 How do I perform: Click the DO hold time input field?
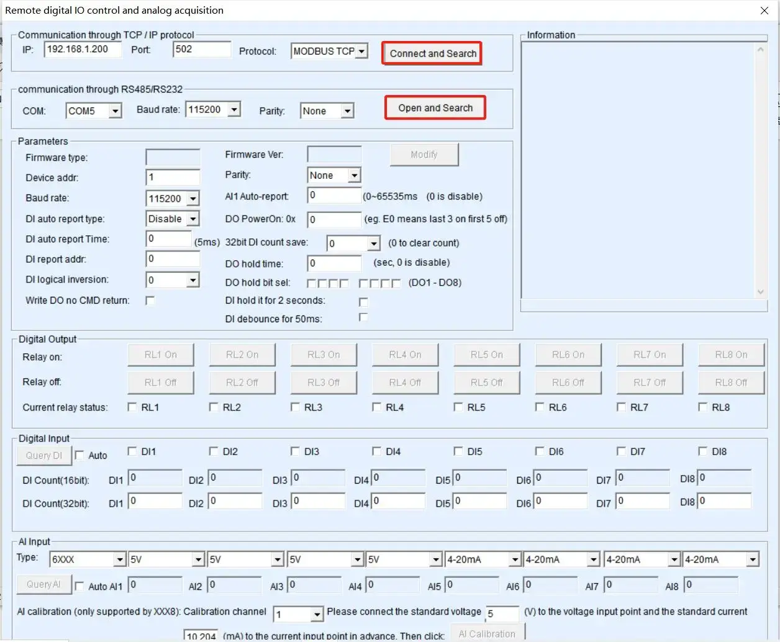tap(334, 264)
